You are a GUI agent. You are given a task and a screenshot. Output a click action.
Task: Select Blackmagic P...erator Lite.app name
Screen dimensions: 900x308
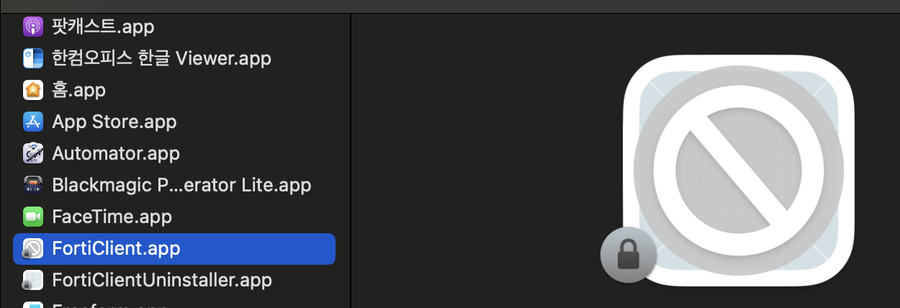click(181, 185)
